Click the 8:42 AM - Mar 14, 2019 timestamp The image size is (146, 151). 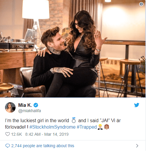click(47, 134)
